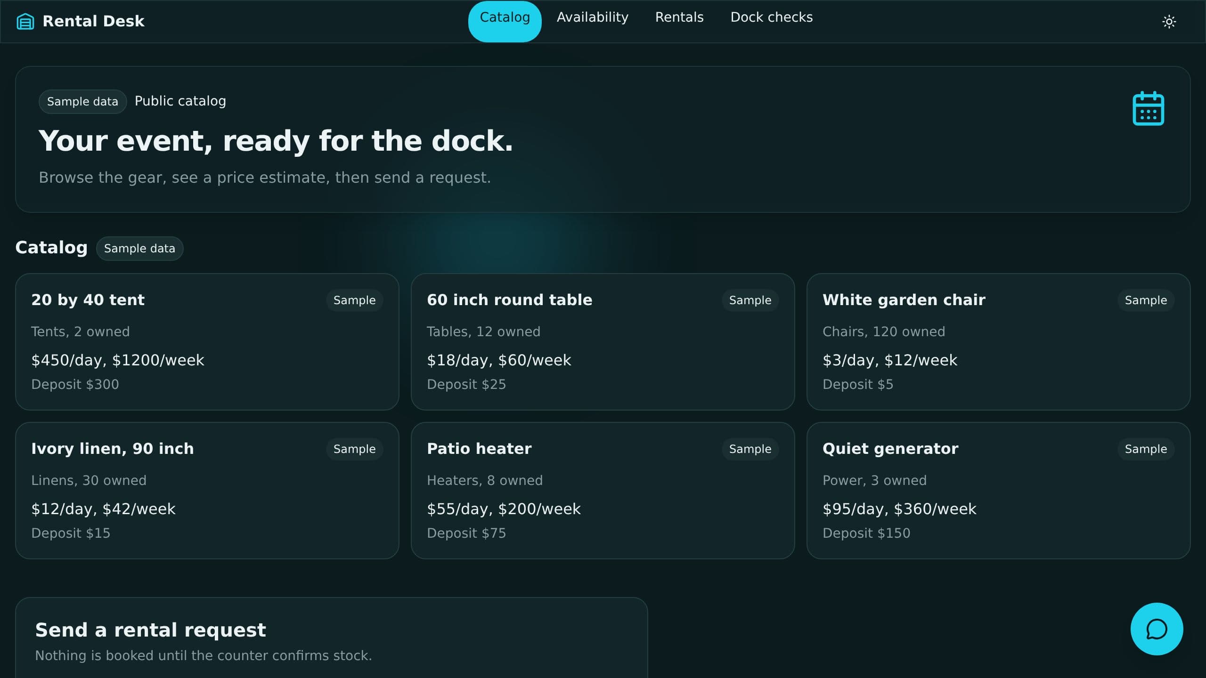Click the "Deposit $150" text
1206x678 pixels.
tap(866, 533)
